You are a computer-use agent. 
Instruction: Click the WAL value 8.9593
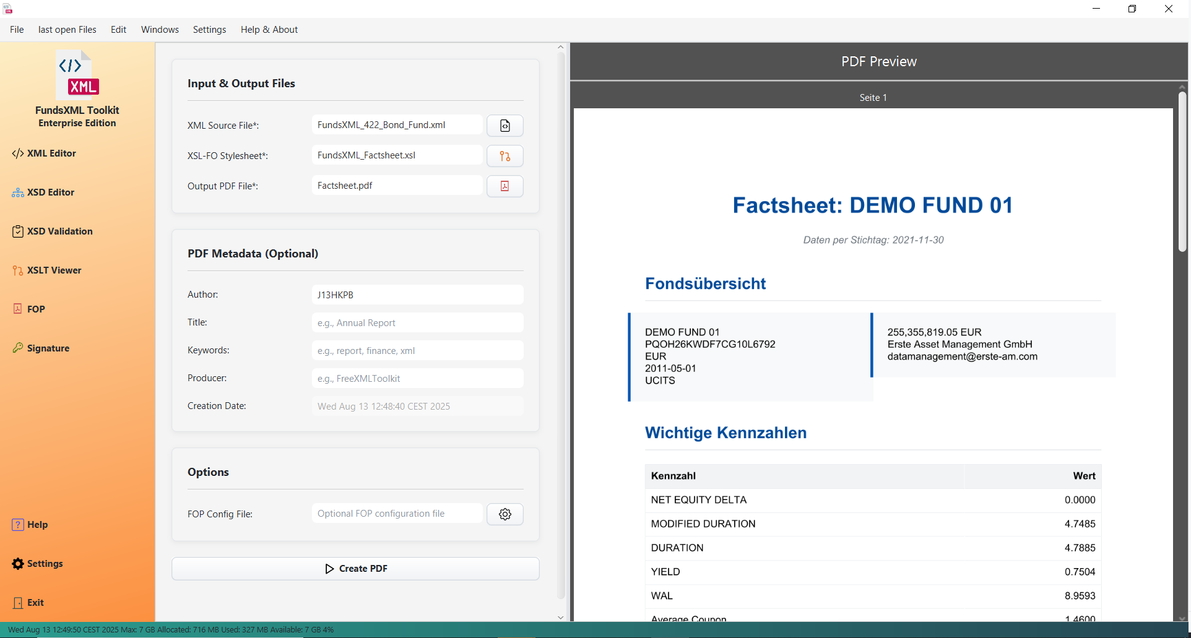pyautogui.click(x=1080, y=596)
